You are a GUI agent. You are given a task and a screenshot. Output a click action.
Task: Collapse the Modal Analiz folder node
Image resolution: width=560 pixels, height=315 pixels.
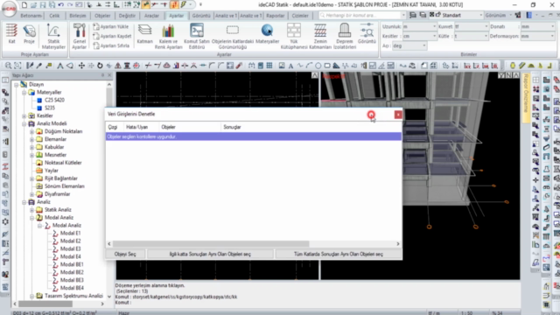[31, 218]
